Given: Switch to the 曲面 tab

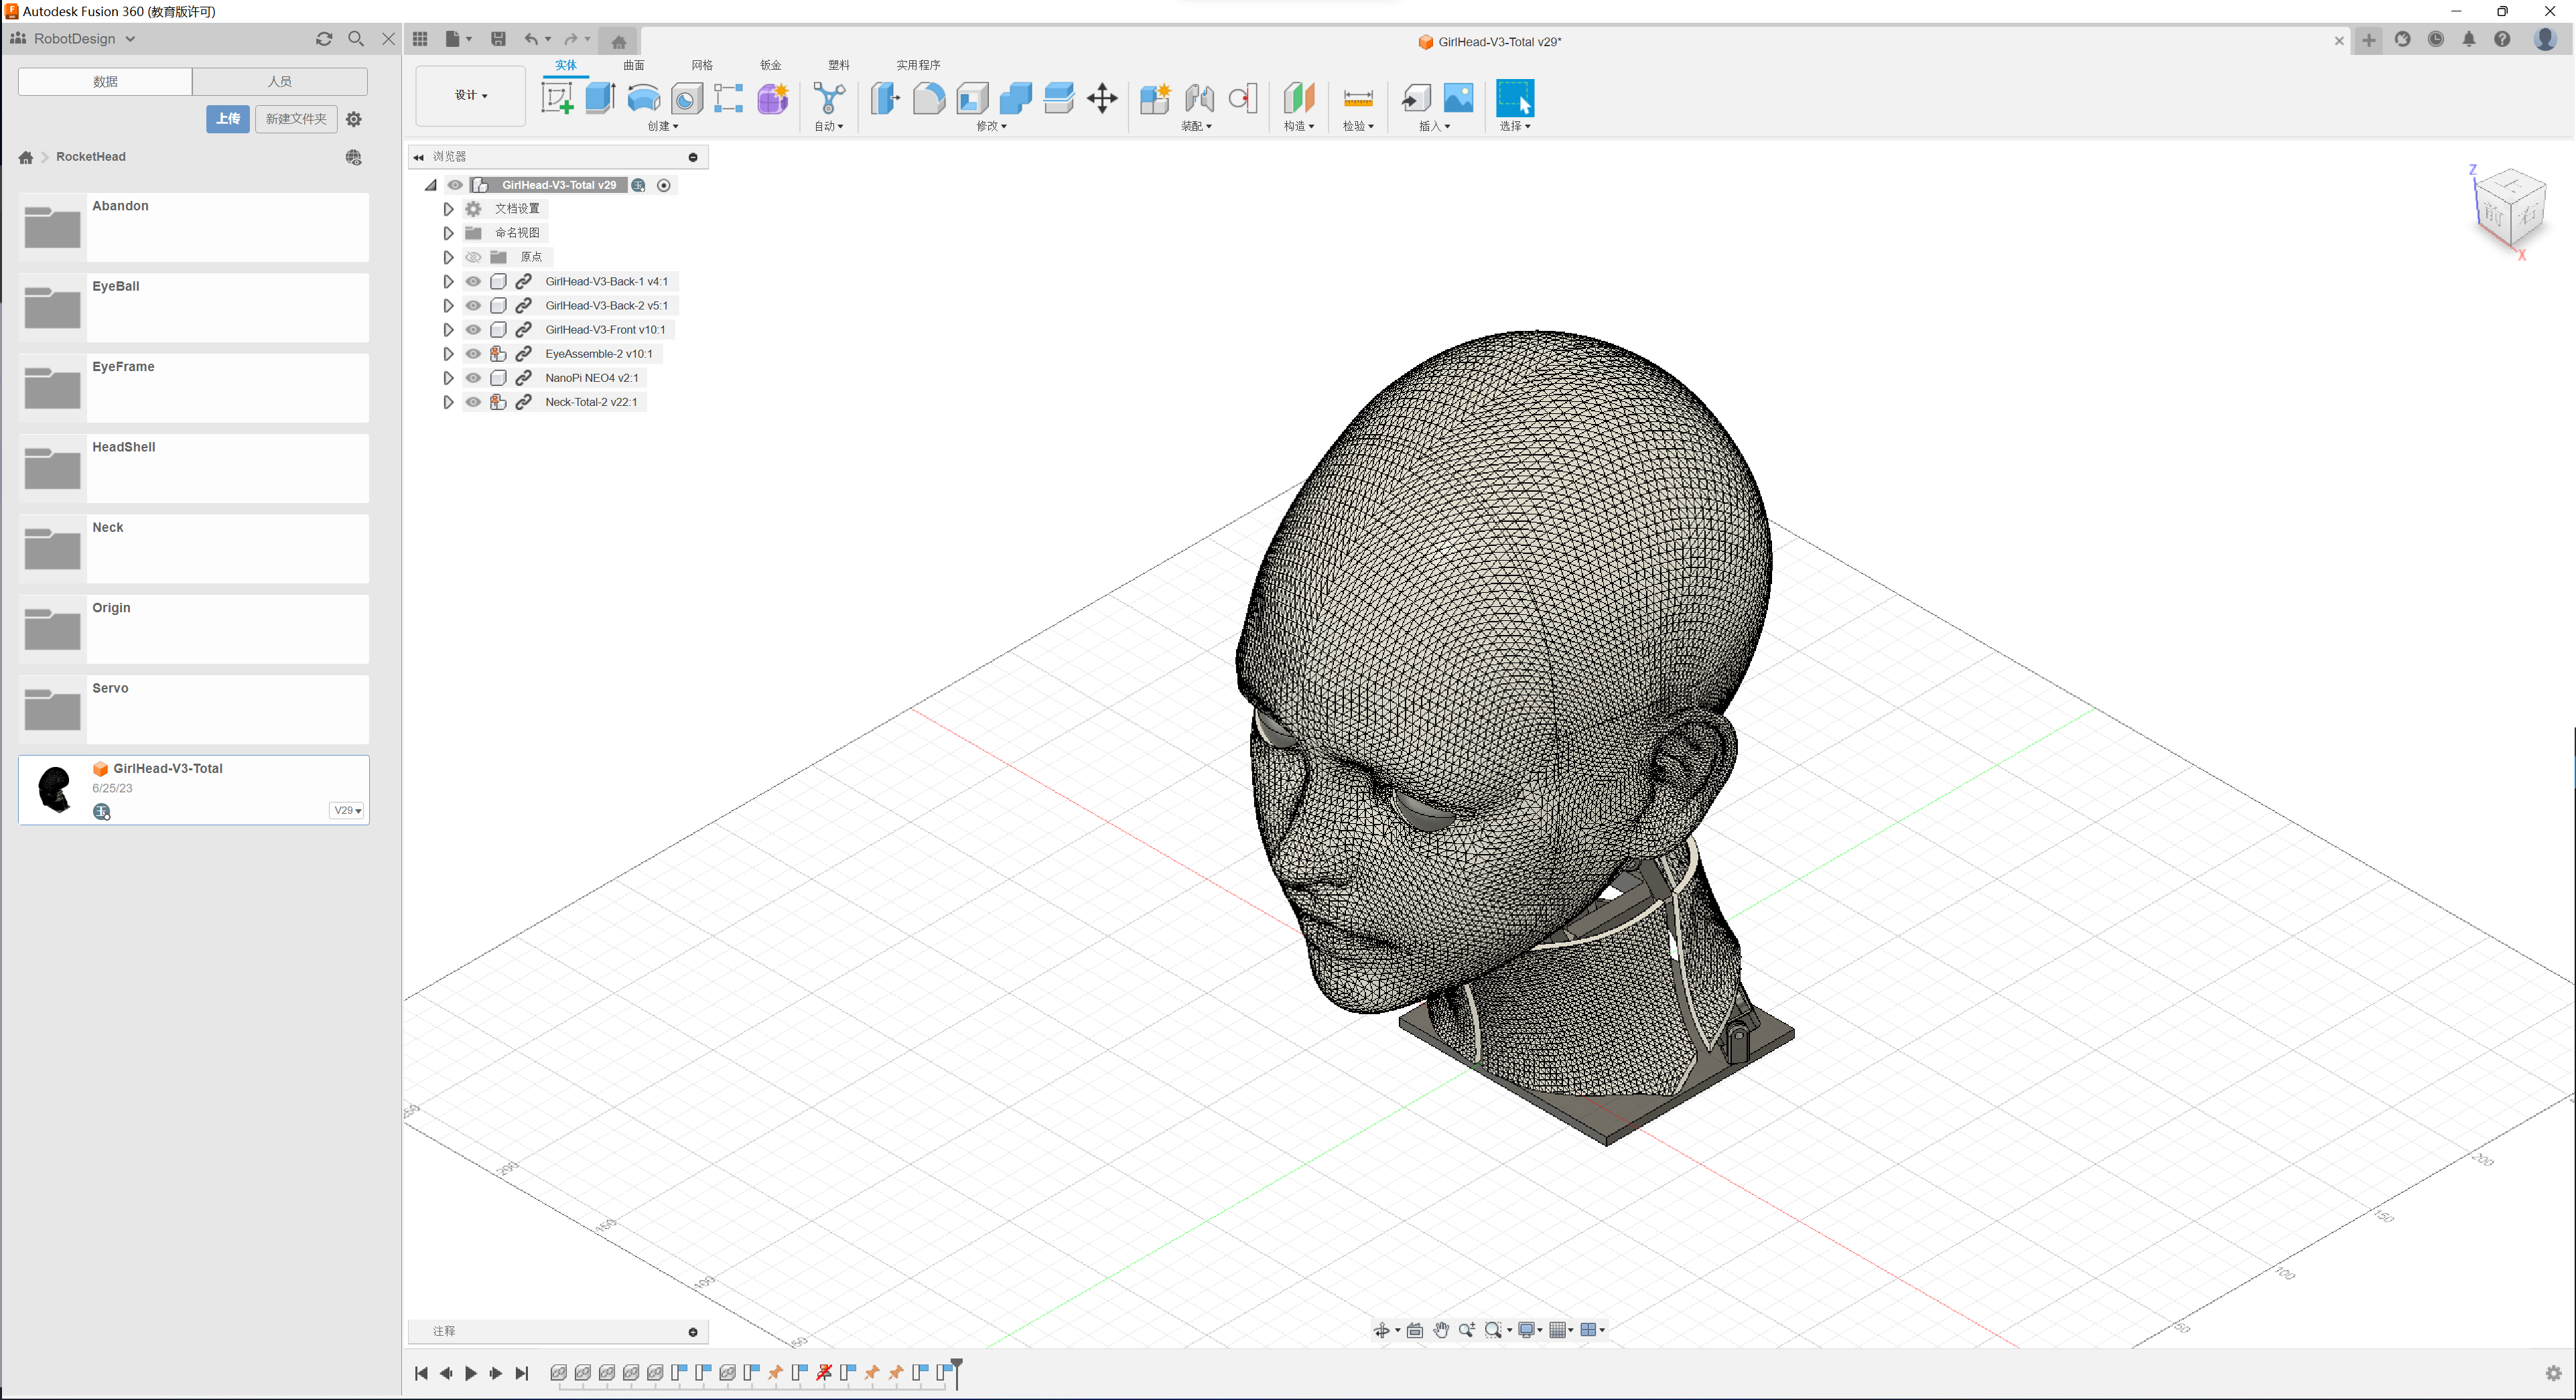Looking at the screenshot, I should coord(634,65).
